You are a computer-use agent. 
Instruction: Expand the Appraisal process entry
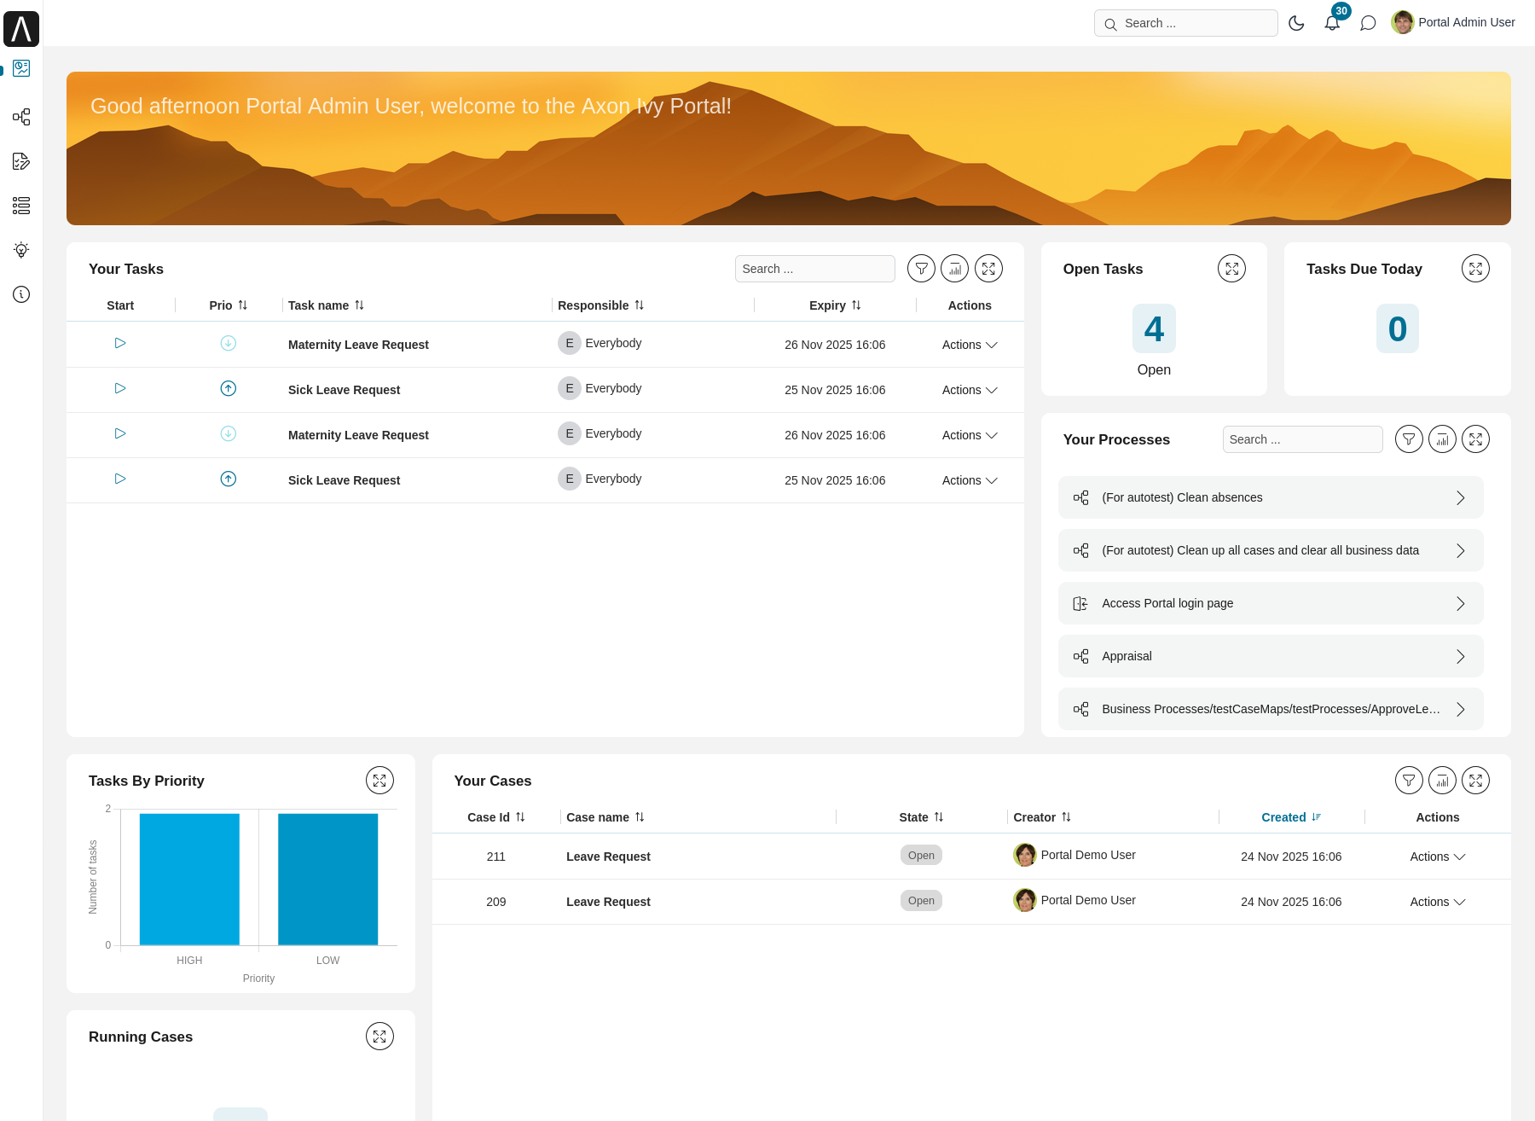(x=1461, y=656)
